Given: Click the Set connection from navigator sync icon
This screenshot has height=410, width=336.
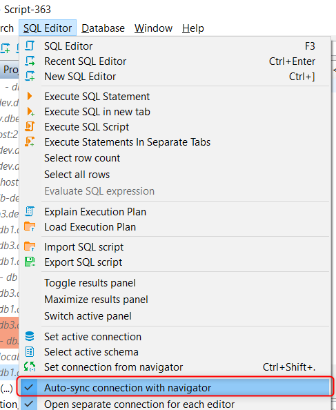Looking at the screenshot, I should point(30,367).
